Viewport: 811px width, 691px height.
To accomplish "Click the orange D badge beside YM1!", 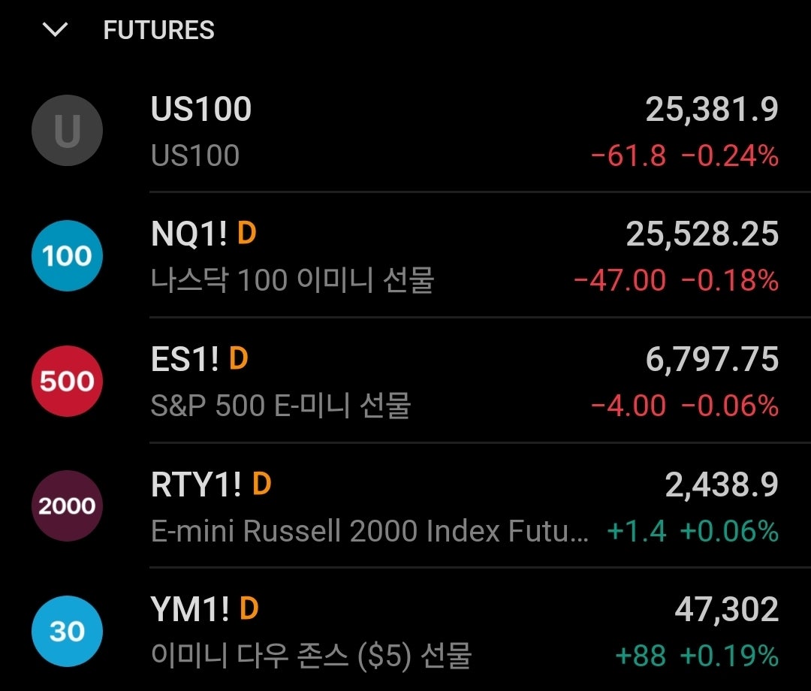I will (x=249, y=609).
